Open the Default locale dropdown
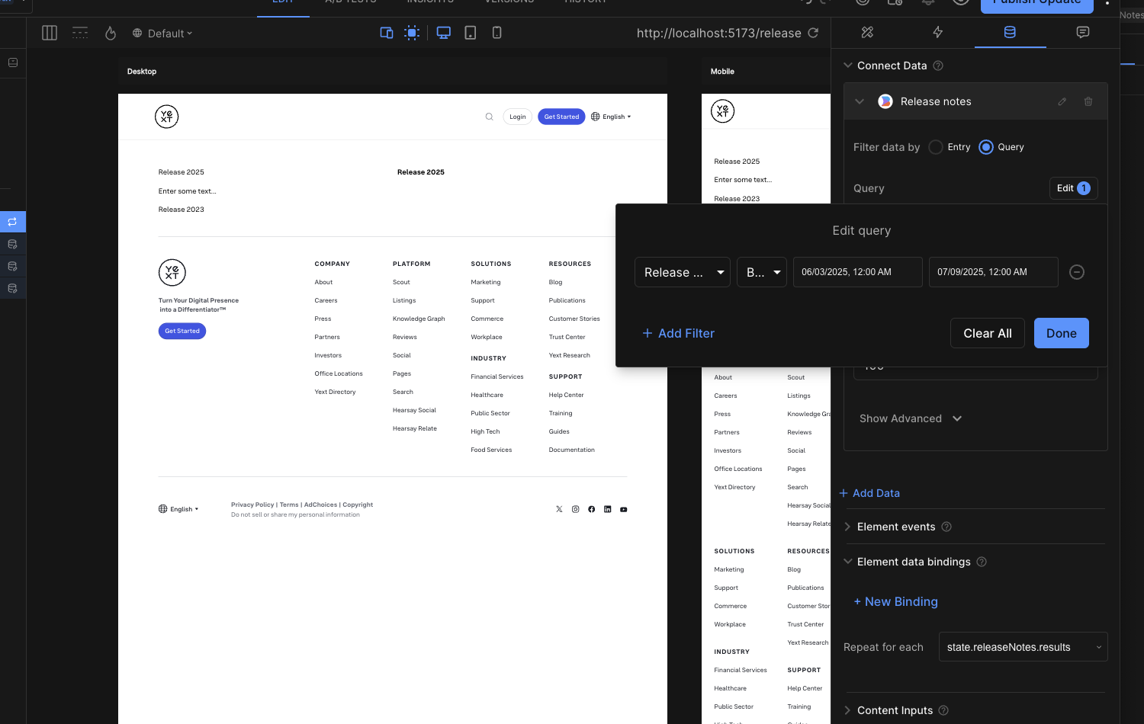This screenshot has width=1144, height=724. click(162, 34)
